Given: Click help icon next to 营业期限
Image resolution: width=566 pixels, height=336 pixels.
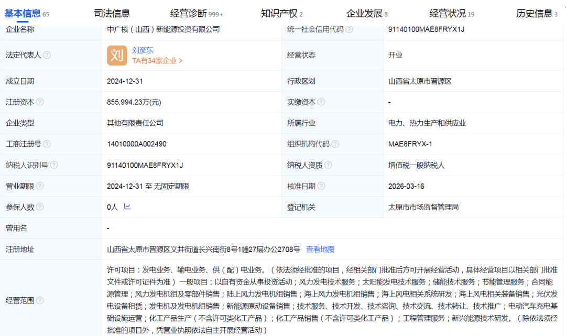Looking at the screenshot, I should 40,186.
